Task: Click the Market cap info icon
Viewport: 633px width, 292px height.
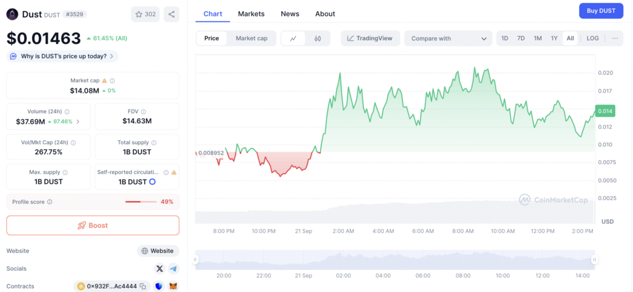Action: click(x=112, y=80)
